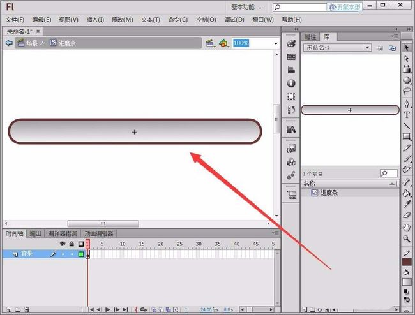Viewport: 415px width, 315px height.
Task: Open the Transform panel icon
Action: coord(291,96)
